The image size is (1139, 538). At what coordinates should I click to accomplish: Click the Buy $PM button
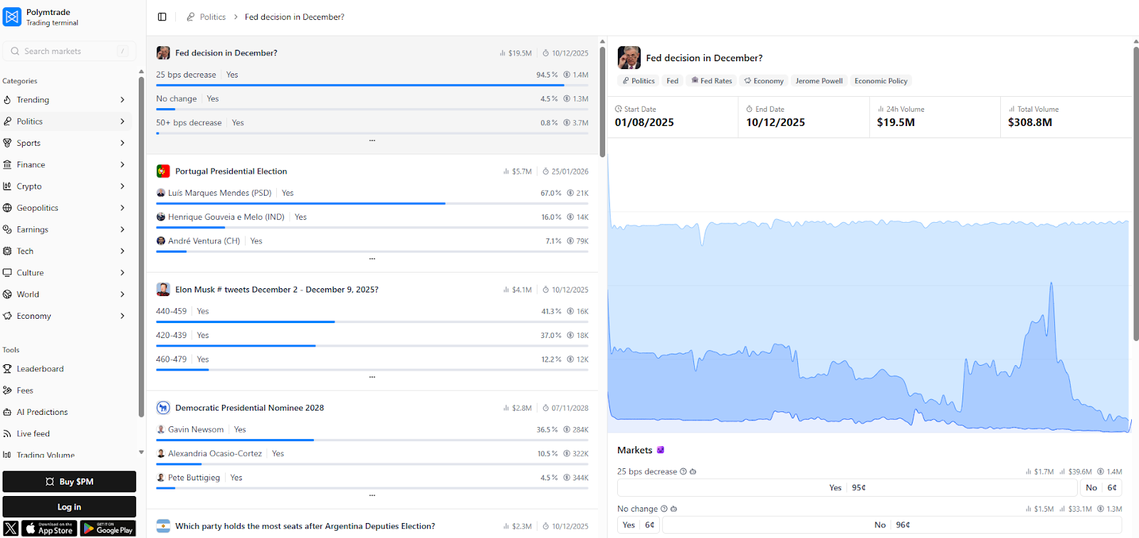(69, 482)
